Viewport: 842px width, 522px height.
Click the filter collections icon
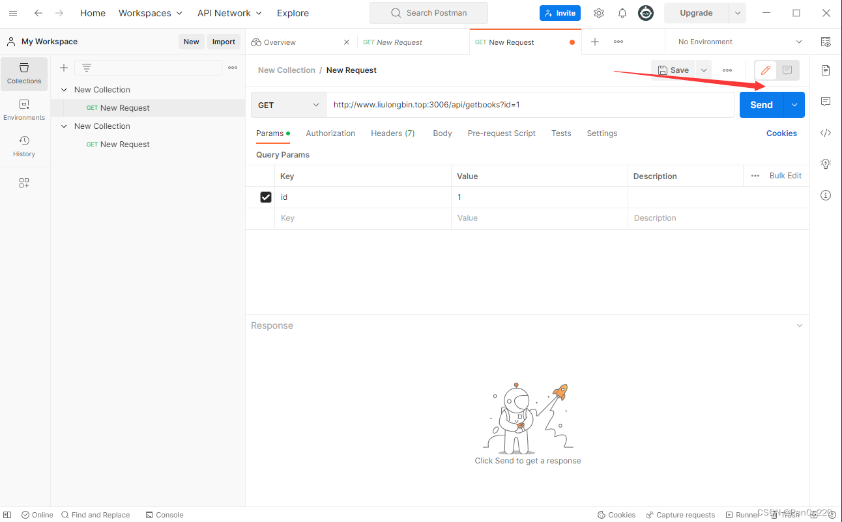(x=87, y=68)
